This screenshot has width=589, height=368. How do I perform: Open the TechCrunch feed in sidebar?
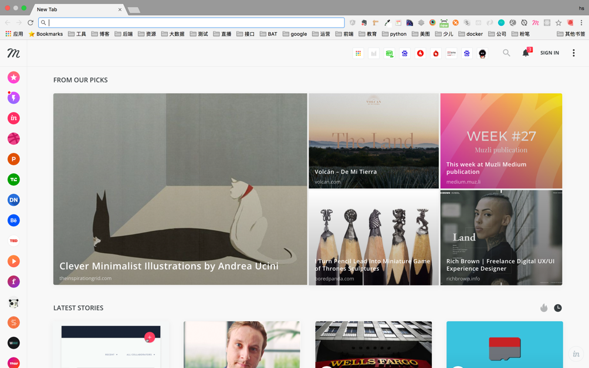[x=13, y=179]
